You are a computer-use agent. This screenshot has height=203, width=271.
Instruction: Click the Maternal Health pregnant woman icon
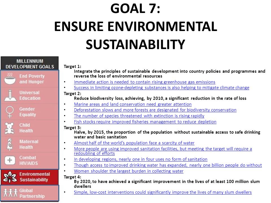tap(10, 144)
